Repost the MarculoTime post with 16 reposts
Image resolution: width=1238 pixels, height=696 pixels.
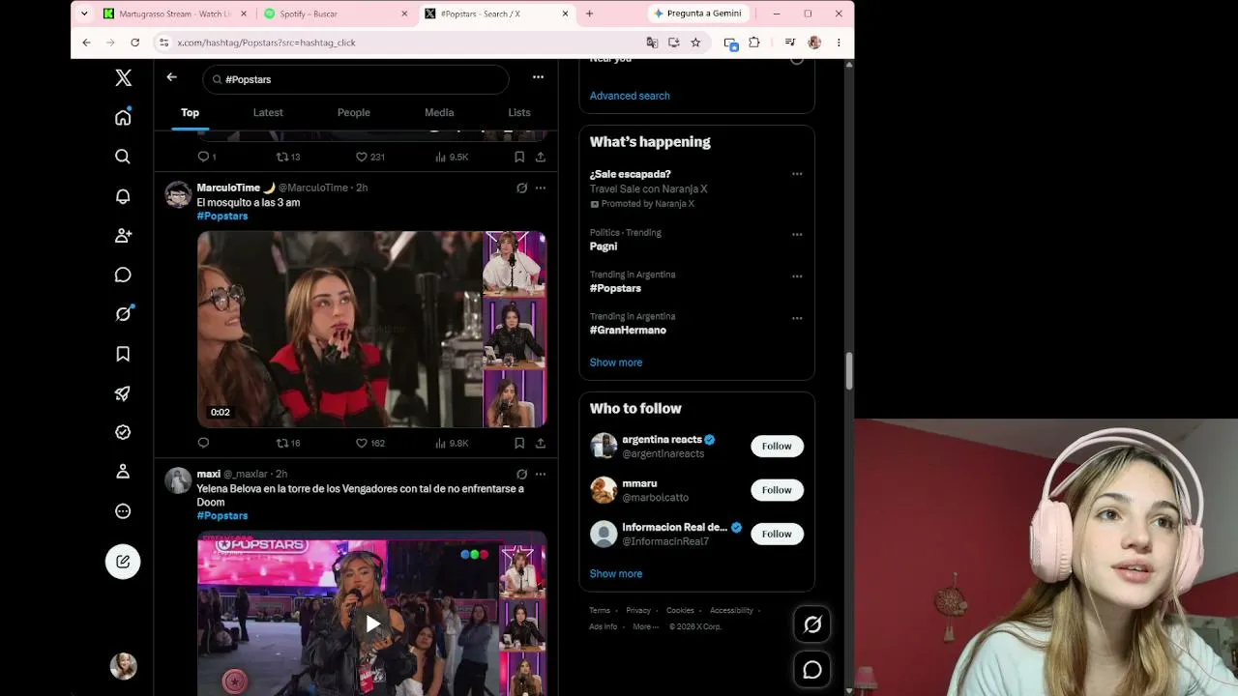[x=288, y=443]
